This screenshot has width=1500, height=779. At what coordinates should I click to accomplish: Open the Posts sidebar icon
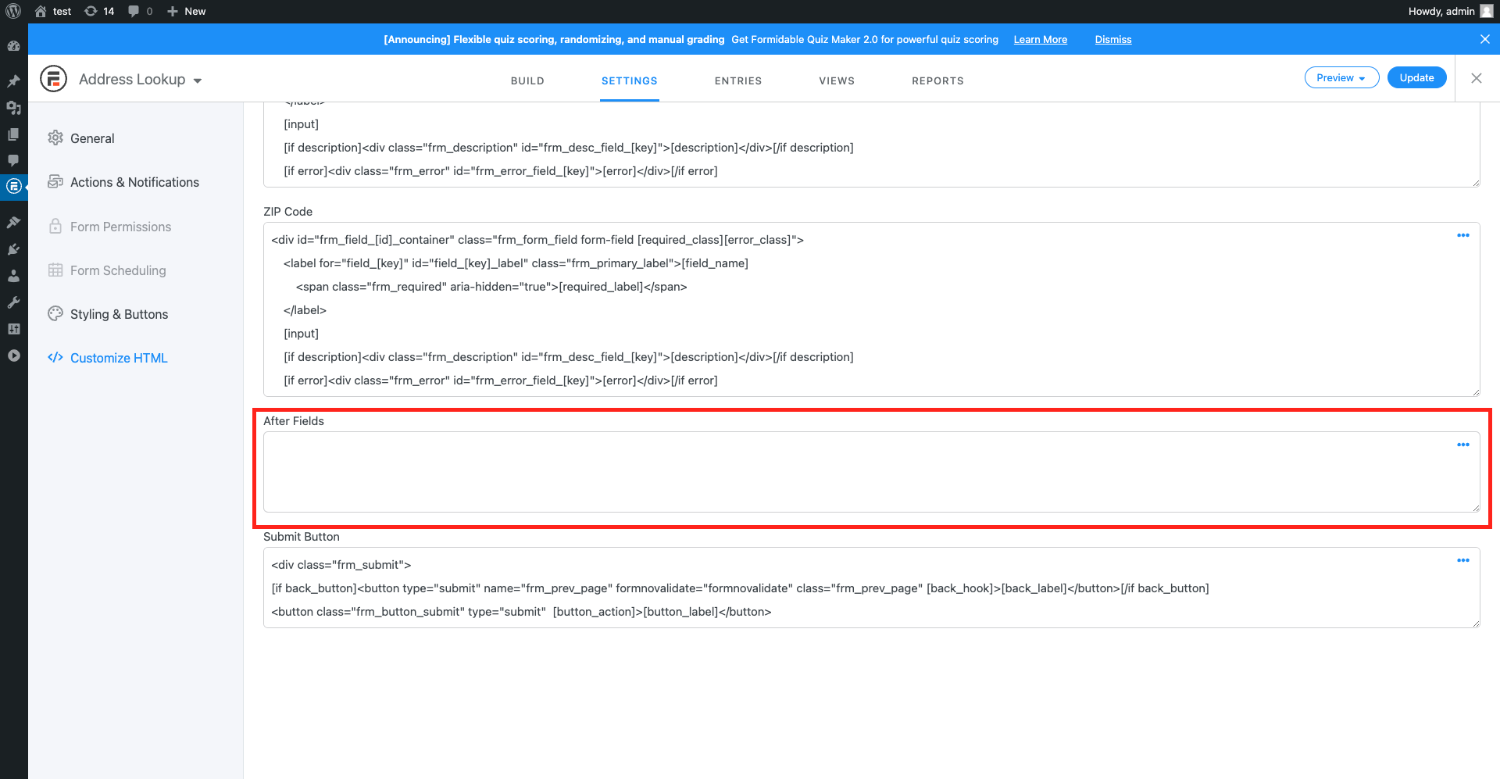pos(13,80)
